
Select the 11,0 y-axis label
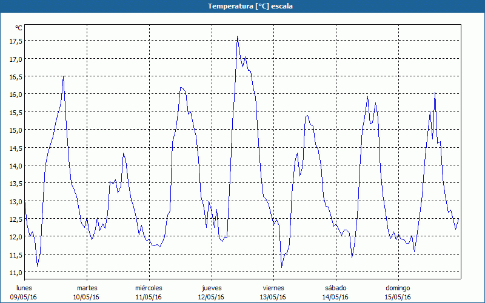point(16,272)
